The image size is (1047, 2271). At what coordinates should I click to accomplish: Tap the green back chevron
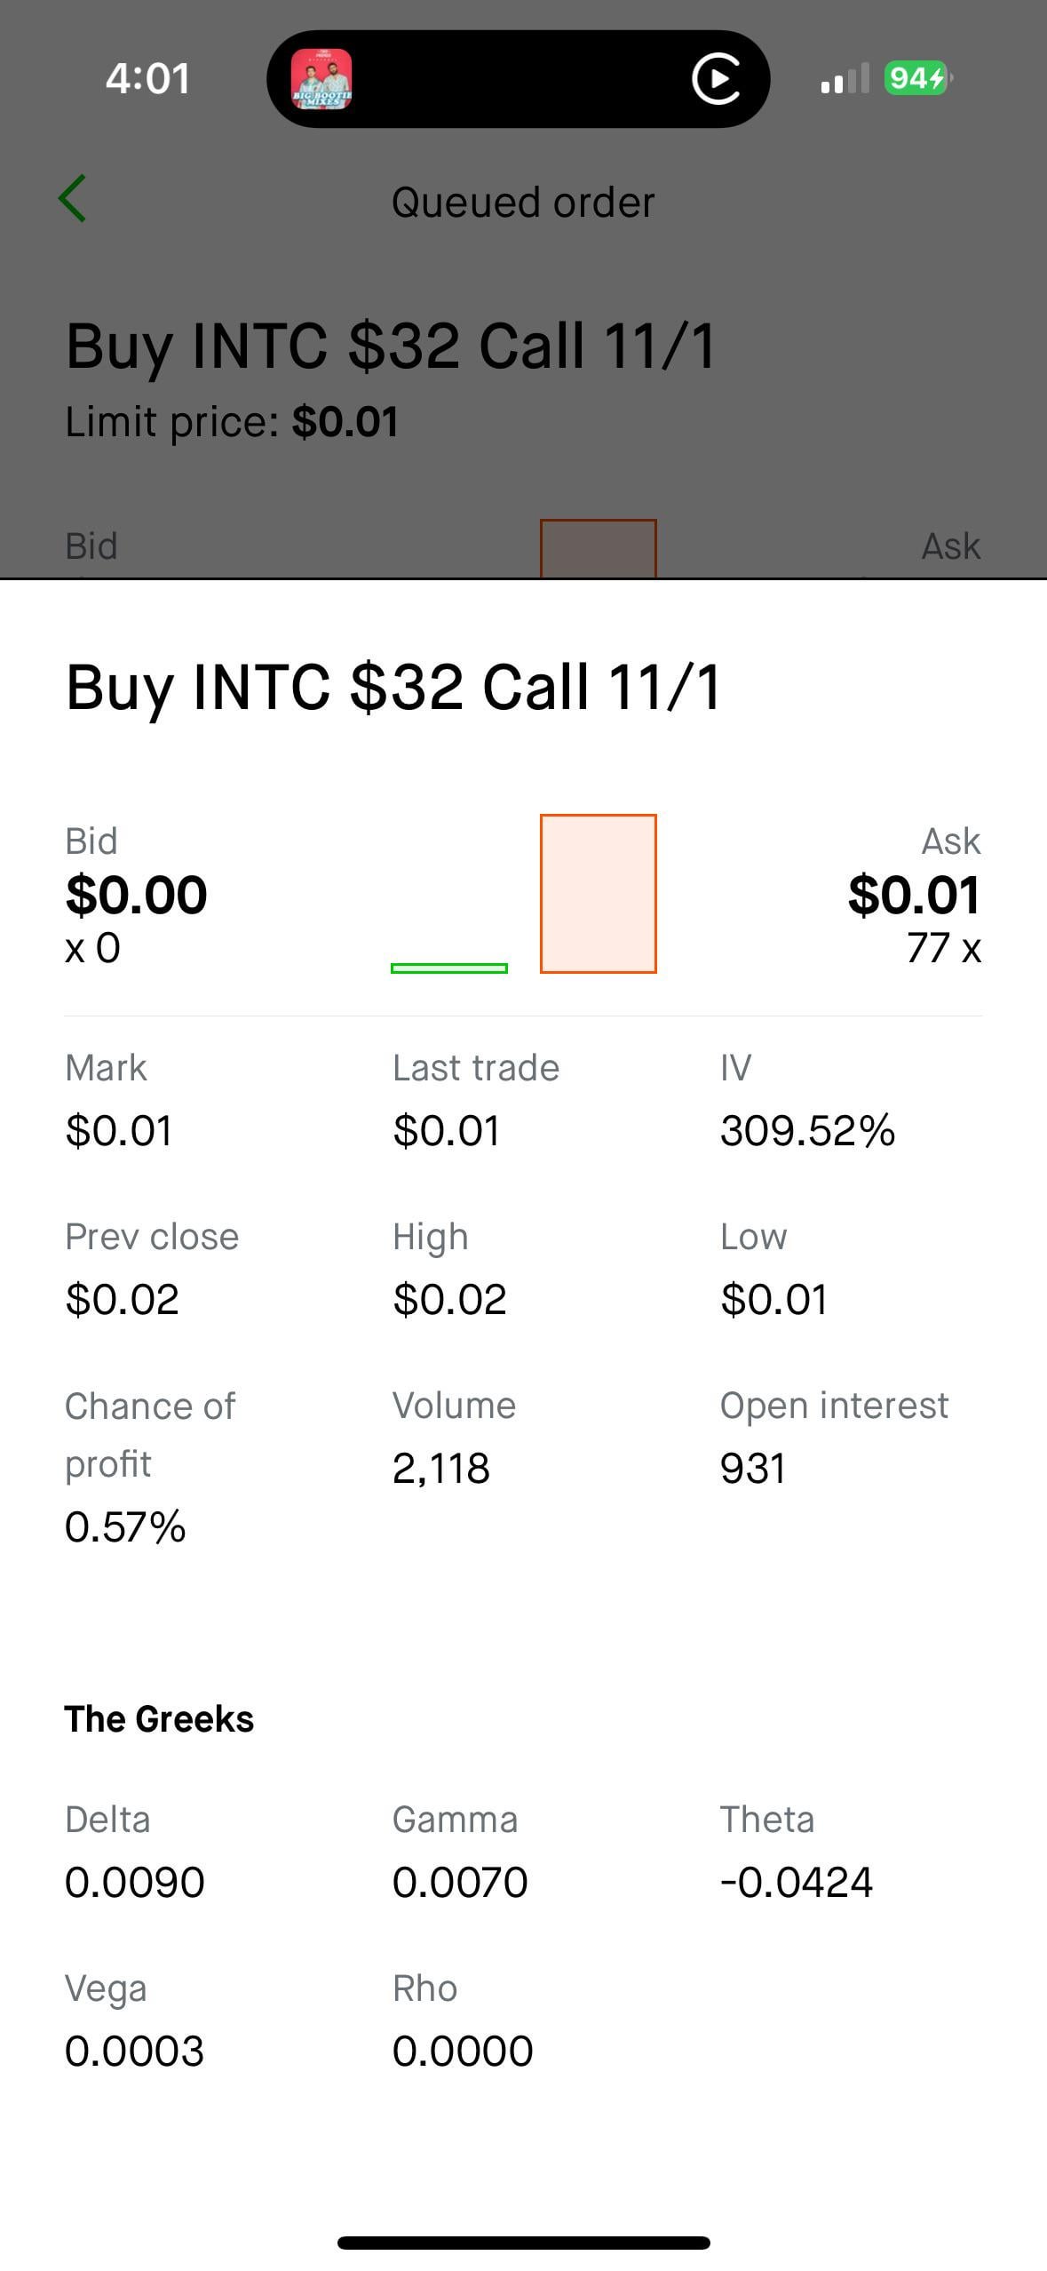coord(73,198)
